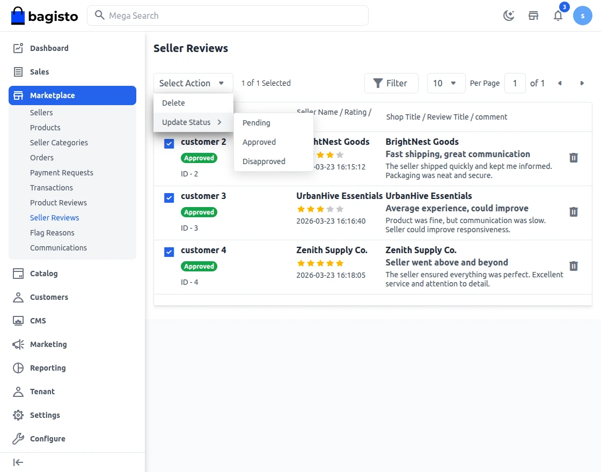Select Delete from the action menu
This screenshot has width=601, height=472.
pyautogui.click(x=174, y=103)
